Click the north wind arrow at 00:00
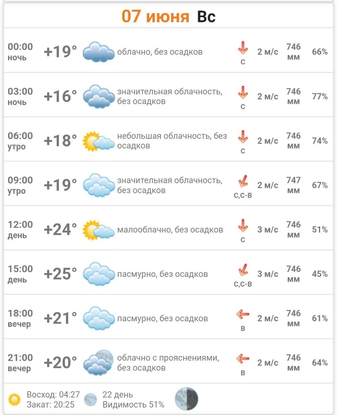The image size is (337, 415). click(x=243, y=48)
